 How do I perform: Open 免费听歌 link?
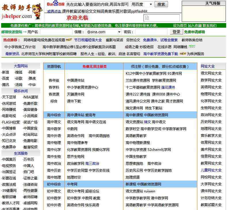30,103
